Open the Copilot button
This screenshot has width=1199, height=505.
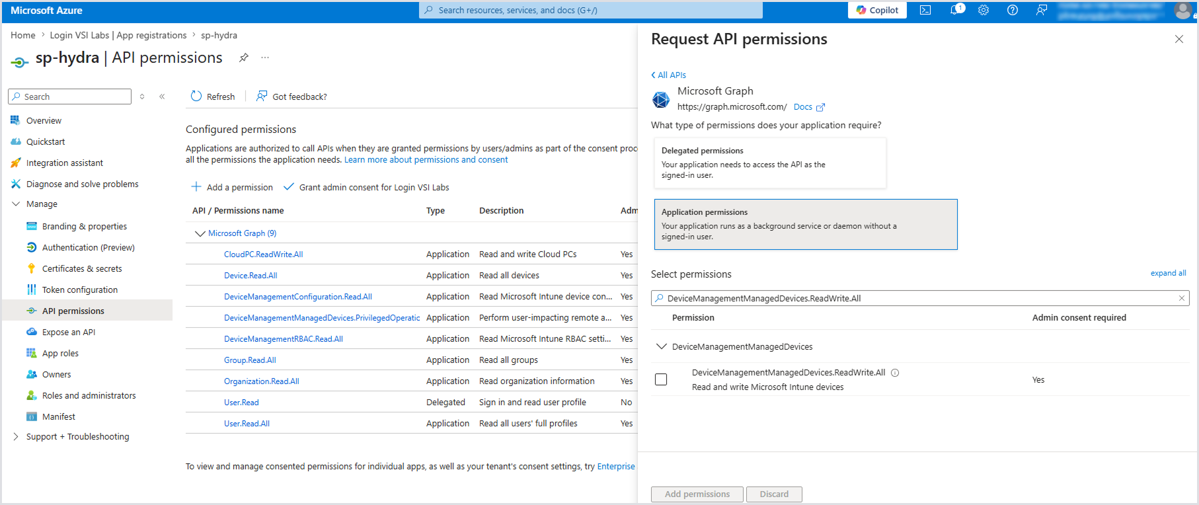click(877, 10)
